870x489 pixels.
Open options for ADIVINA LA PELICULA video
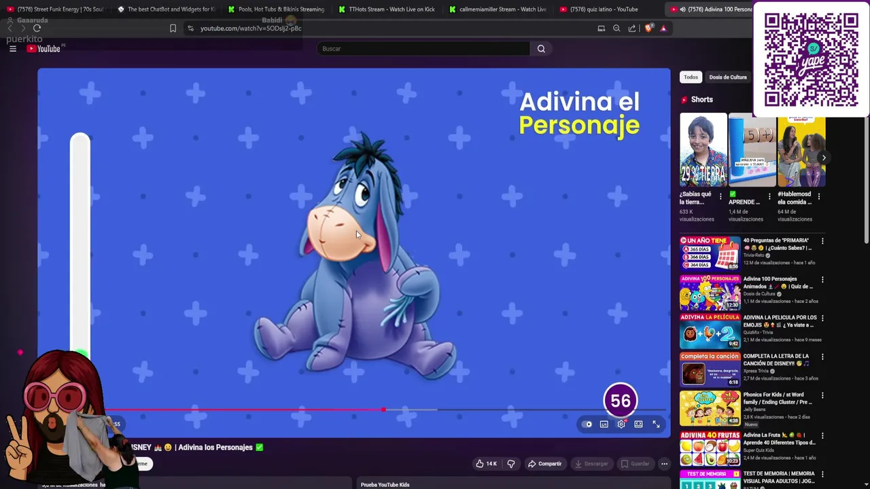[x=822, y=319]
